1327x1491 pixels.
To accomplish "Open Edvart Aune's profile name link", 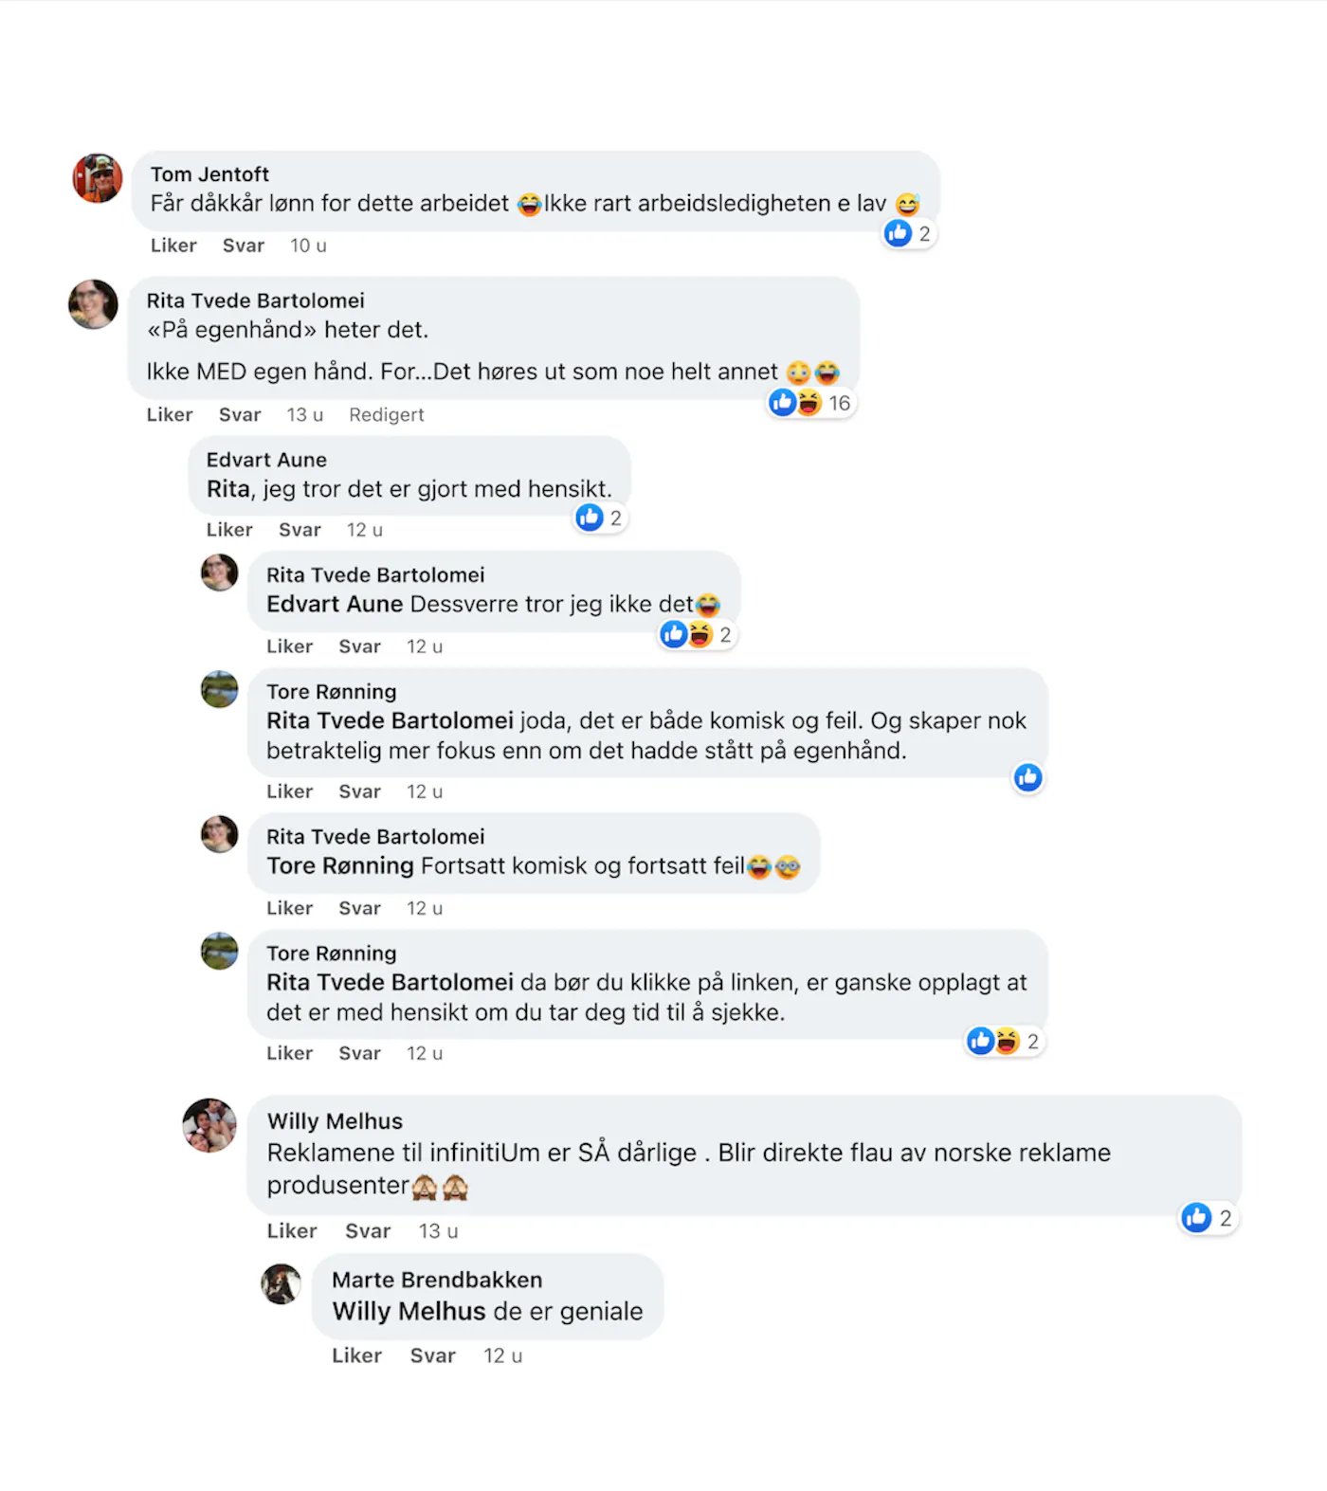I will pyautogui.click(x=266, y=460).
